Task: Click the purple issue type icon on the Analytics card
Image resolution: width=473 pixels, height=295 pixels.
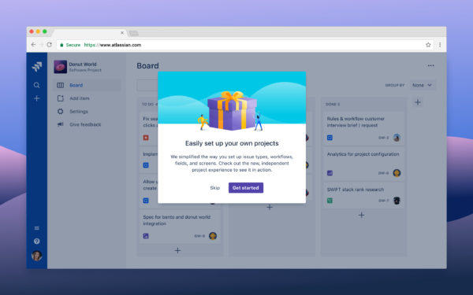Action: point(330,173)
